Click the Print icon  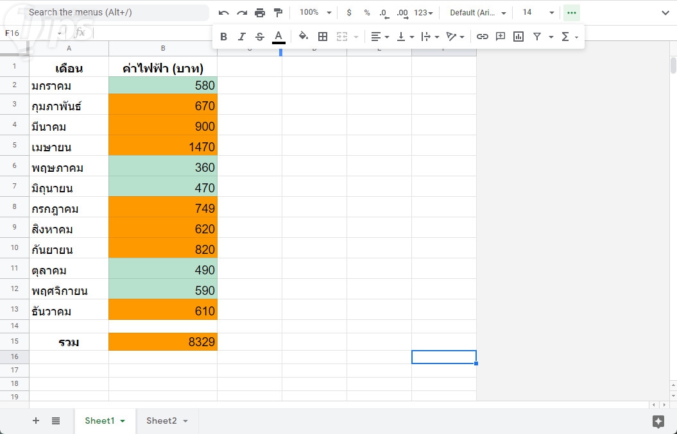(260, 13)
